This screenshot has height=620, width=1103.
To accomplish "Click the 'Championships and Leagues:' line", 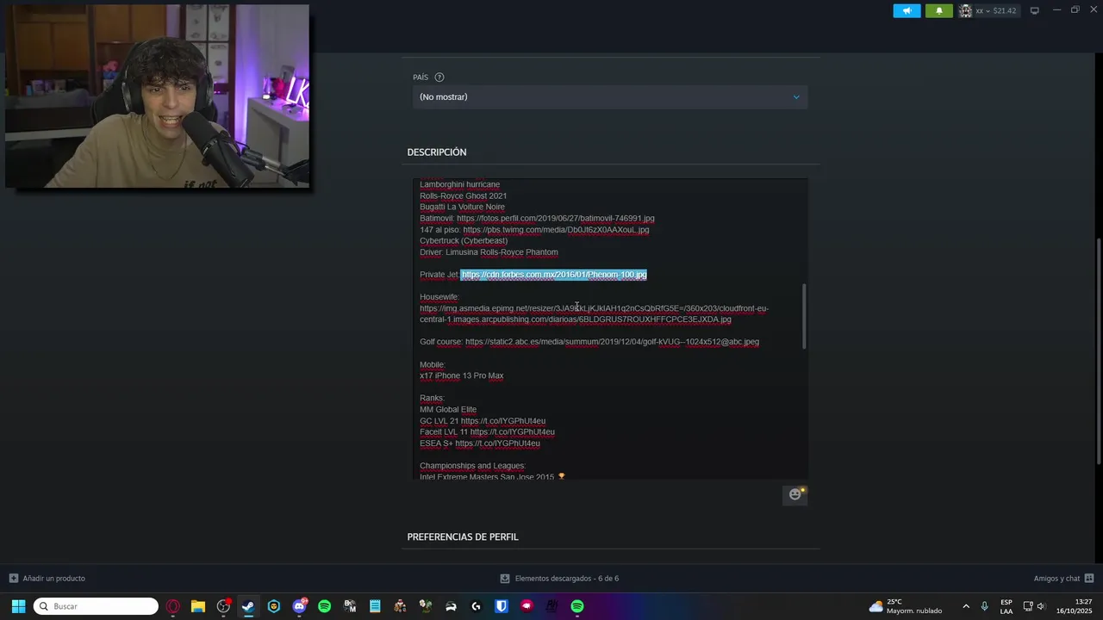I will pyautogui.click(x=472, y=466).
